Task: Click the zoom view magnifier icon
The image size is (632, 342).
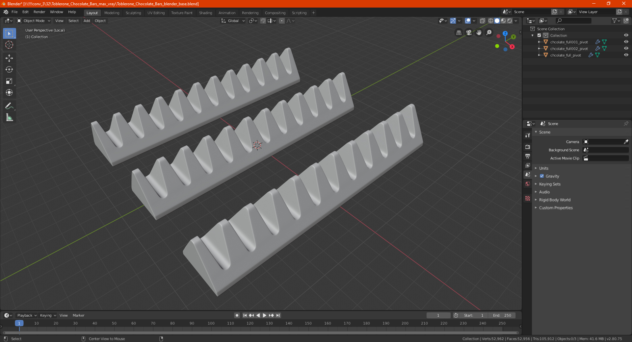Action: (x=489, y=33)
